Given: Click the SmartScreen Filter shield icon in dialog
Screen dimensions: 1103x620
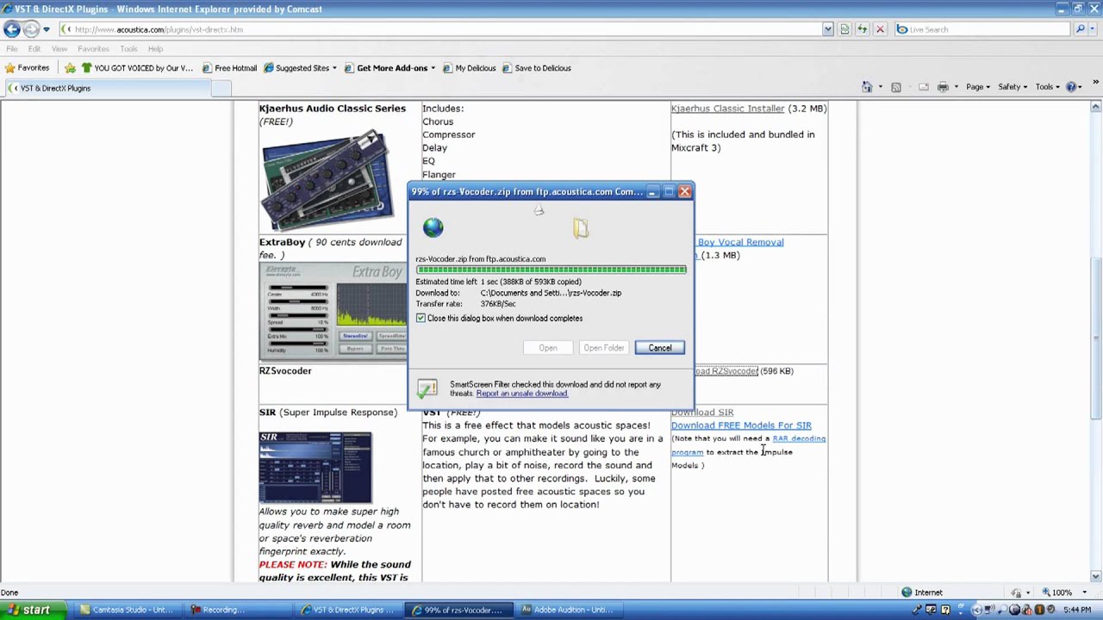Looking at the screenshot, I should point(427,389).
